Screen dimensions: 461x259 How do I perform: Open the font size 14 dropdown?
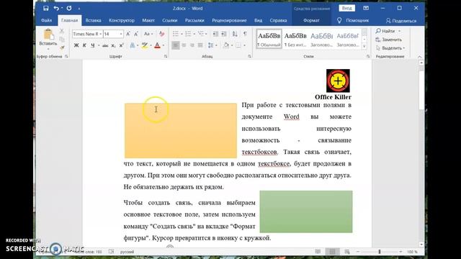point(120,34)
